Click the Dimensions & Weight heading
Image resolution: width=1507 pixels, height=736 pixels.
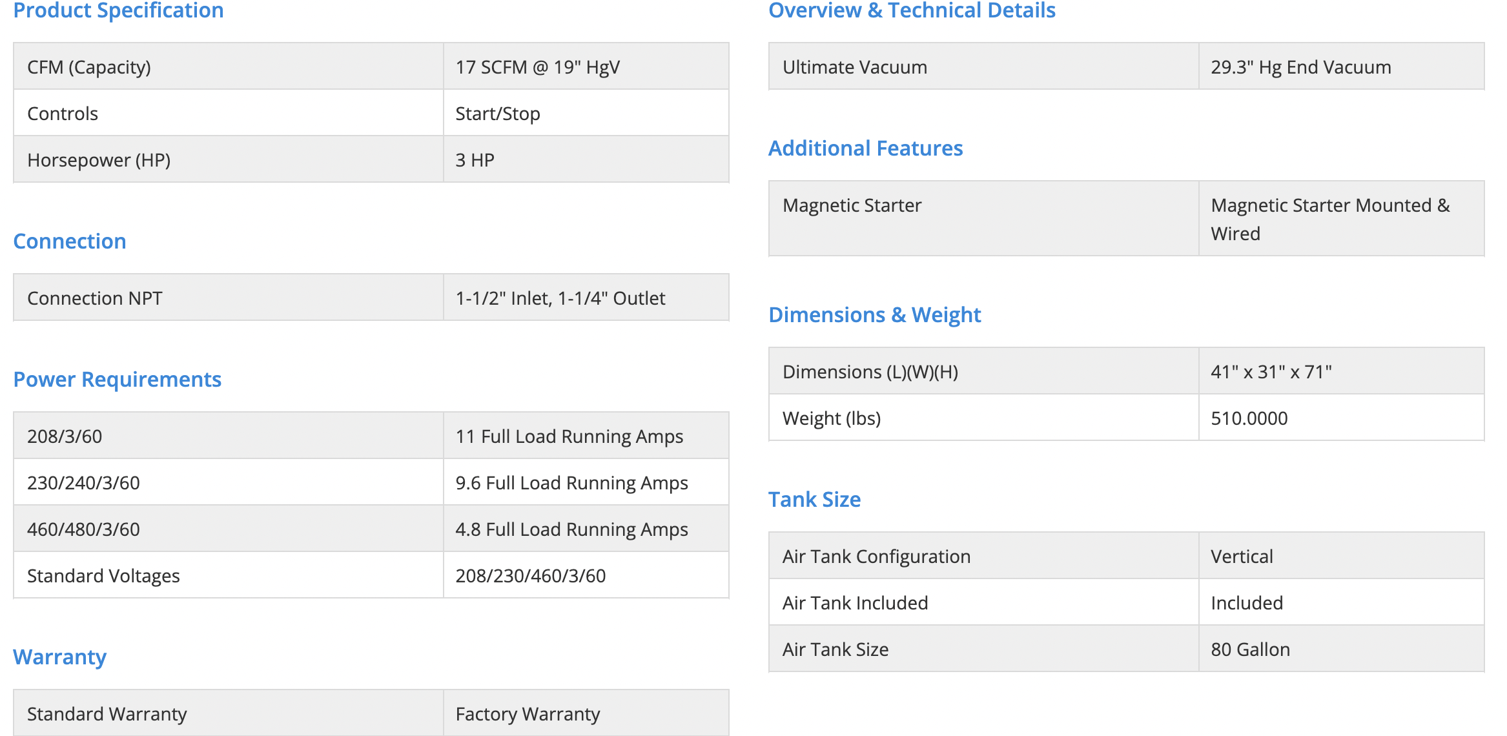click(x=874, y=314)
